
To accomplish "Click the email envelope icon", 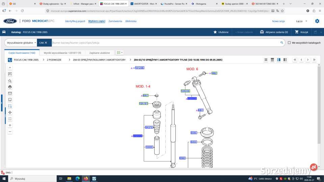I will click(x=10, y=93).
